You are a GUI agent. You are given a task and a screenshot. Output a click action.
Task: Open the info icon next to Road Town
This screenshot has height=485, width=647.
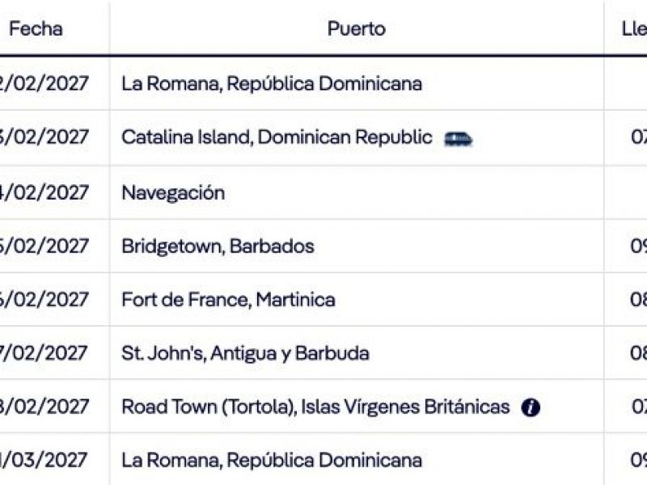pos(531,408)
